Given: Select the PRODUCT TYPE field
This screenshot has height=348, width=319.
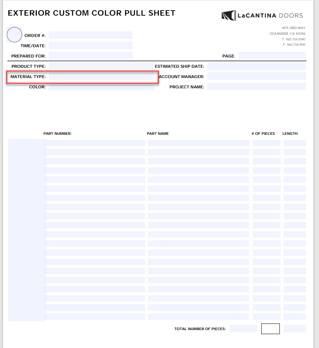Looking at the screenshot, I should 102,66.
